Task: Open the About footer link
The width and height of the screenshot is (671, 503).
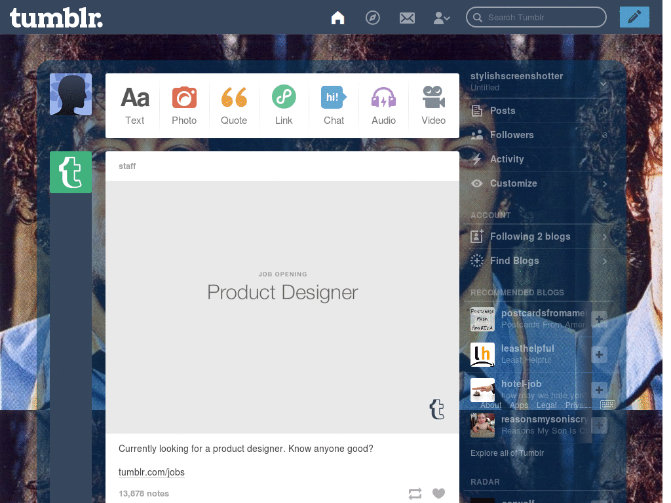Action: [490, 405]
